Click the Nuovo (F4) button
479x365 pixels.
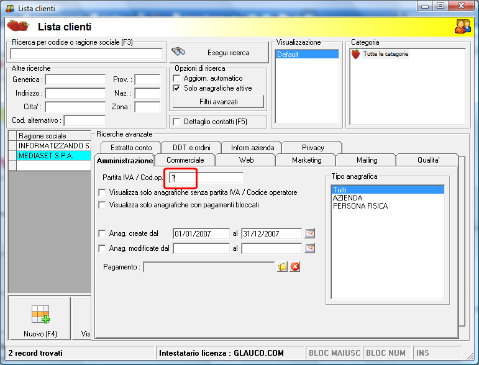point(40,318)
